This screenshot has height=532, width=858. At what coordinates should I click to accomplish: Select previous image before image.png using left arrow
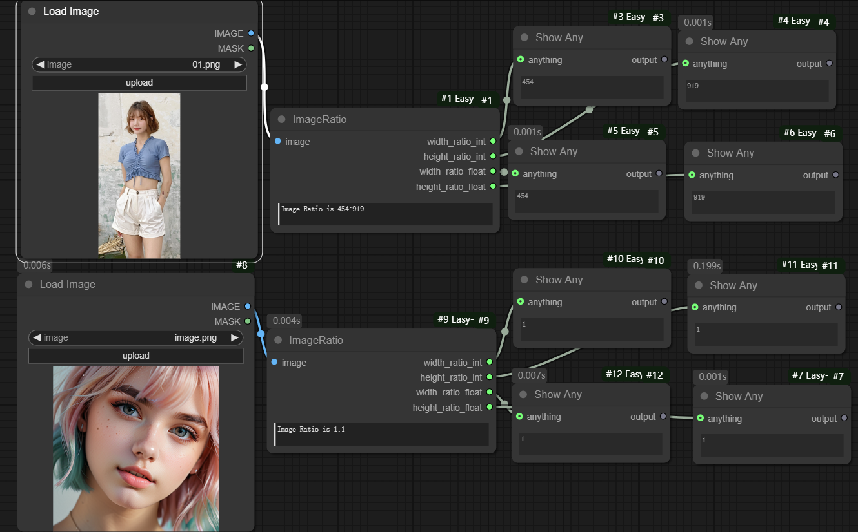(37, 337)
